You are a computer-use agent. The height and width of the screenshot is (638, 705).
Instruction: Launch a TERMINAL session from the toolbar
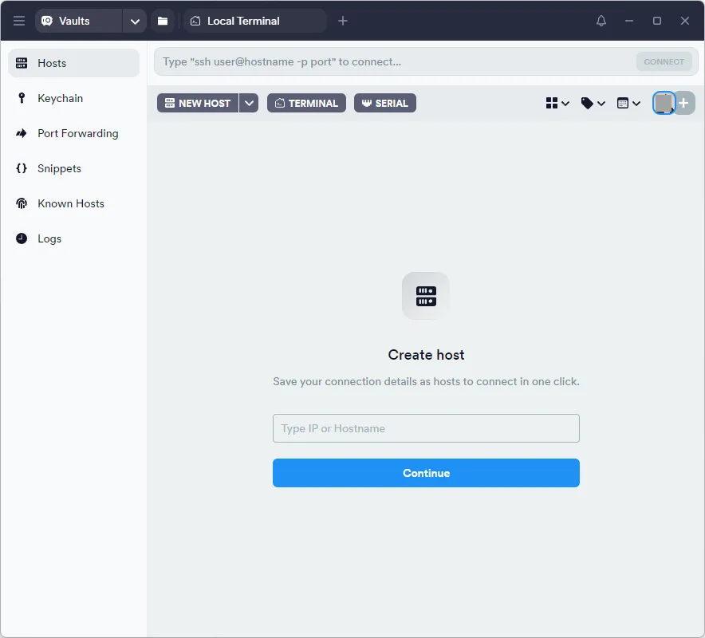coord(306,103)
